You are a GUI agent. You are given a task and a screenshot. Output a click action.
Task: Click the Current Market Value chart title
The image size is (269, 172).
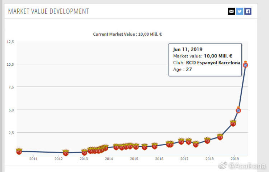128,34
